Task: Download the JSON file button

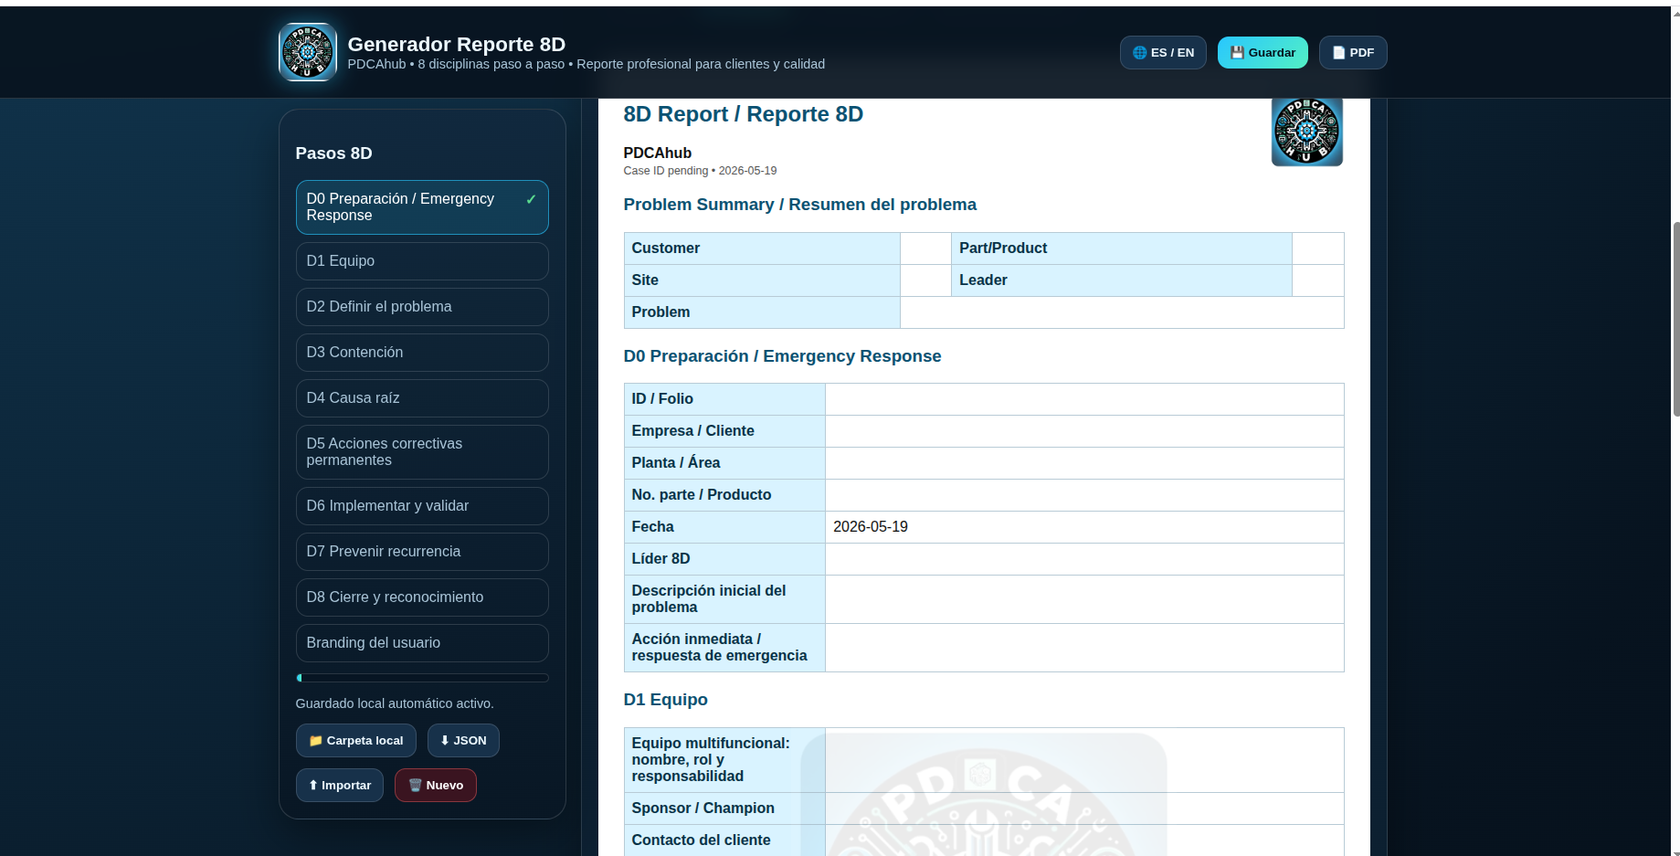Action: (x=463, y=741)
